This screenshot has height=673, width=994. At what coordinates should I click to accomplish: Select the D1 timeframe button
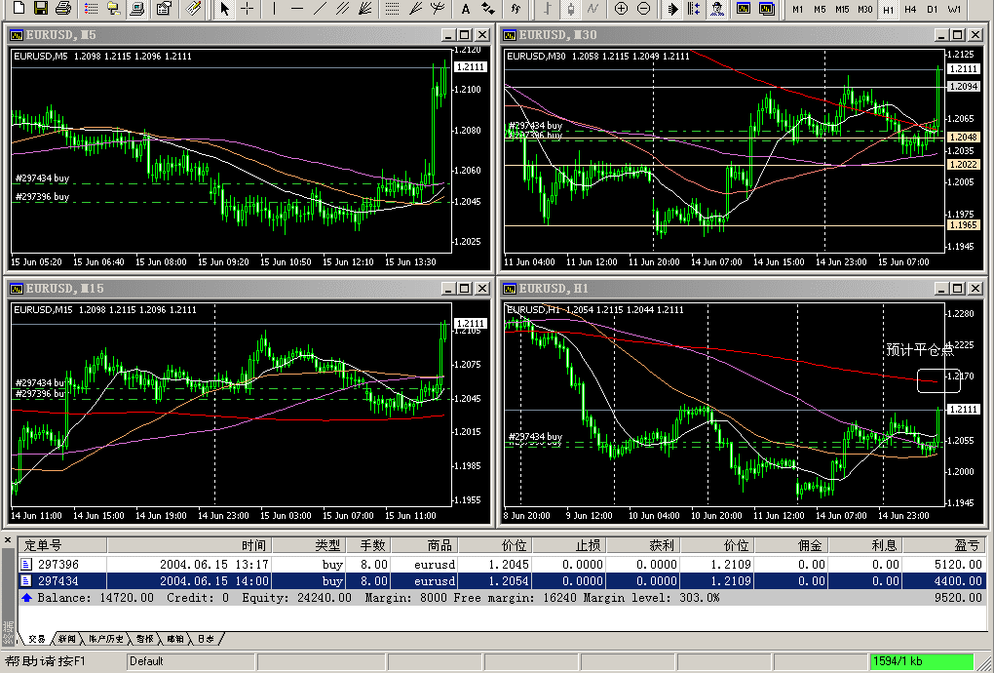[933, 9]
